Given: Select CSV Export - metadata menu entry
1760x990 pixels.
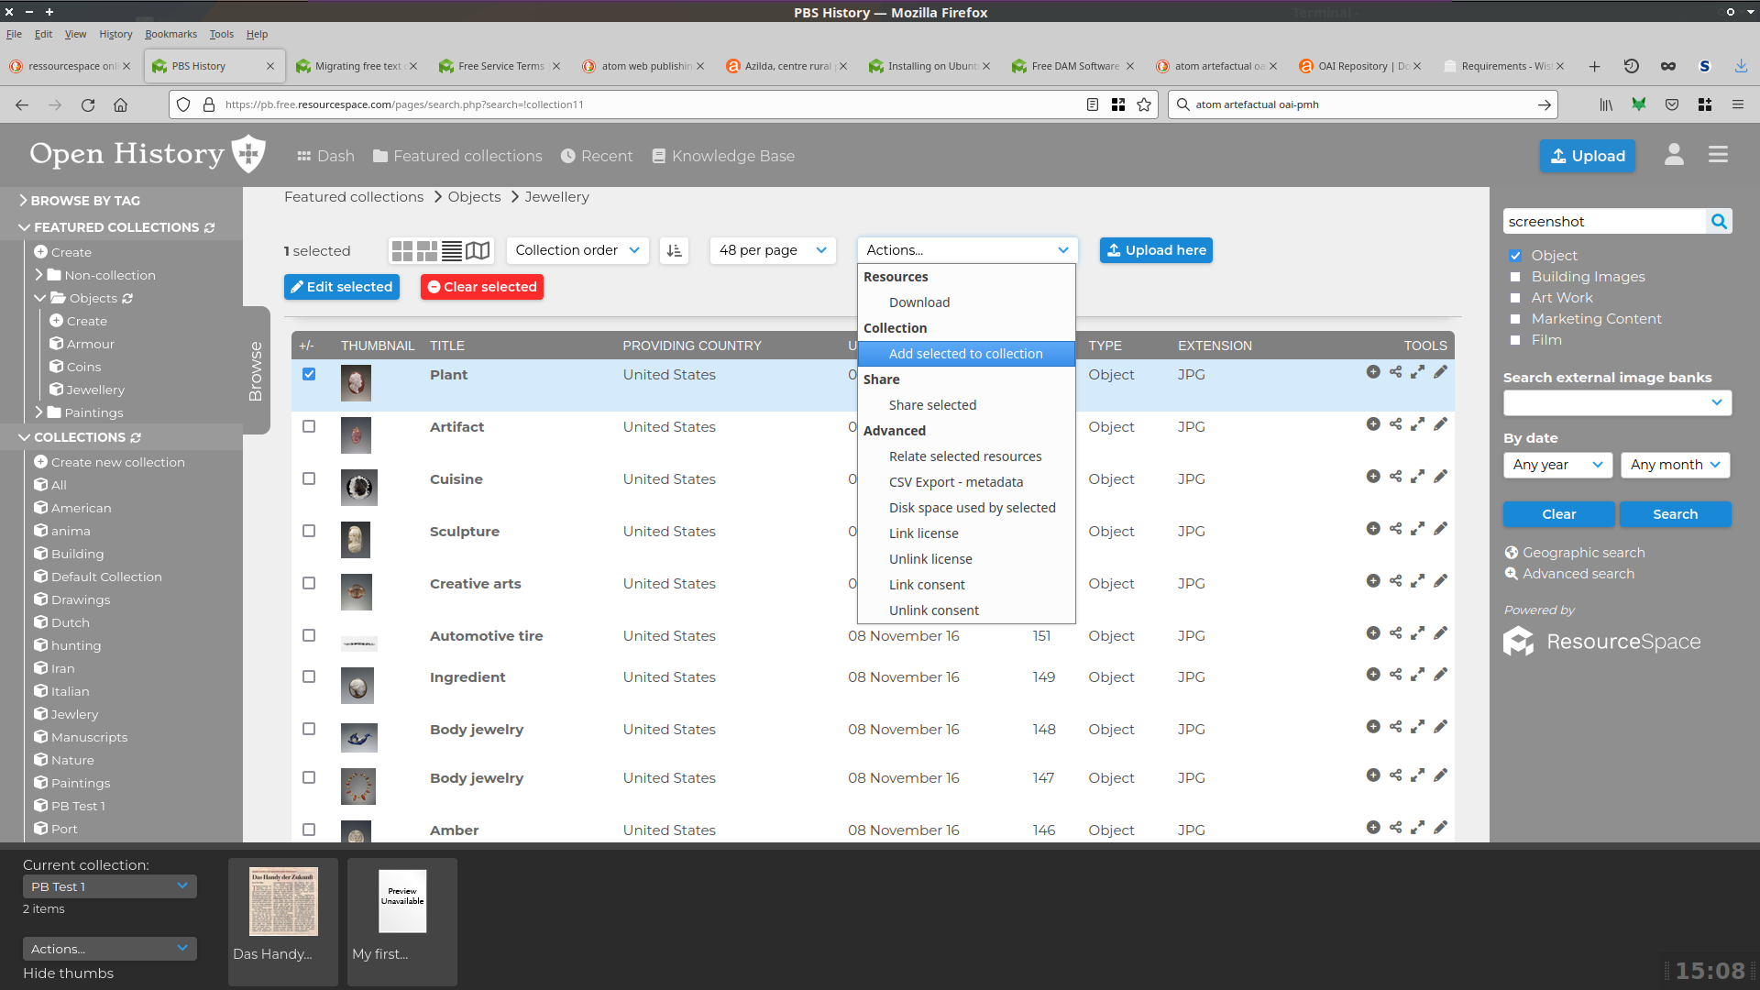Looking at the screenshot, I should pos(955,482).
